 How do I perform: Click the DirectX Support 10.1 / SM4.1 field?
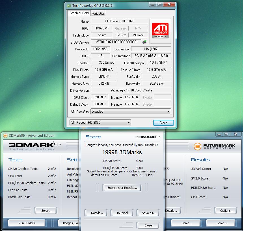tap(159, 63)
